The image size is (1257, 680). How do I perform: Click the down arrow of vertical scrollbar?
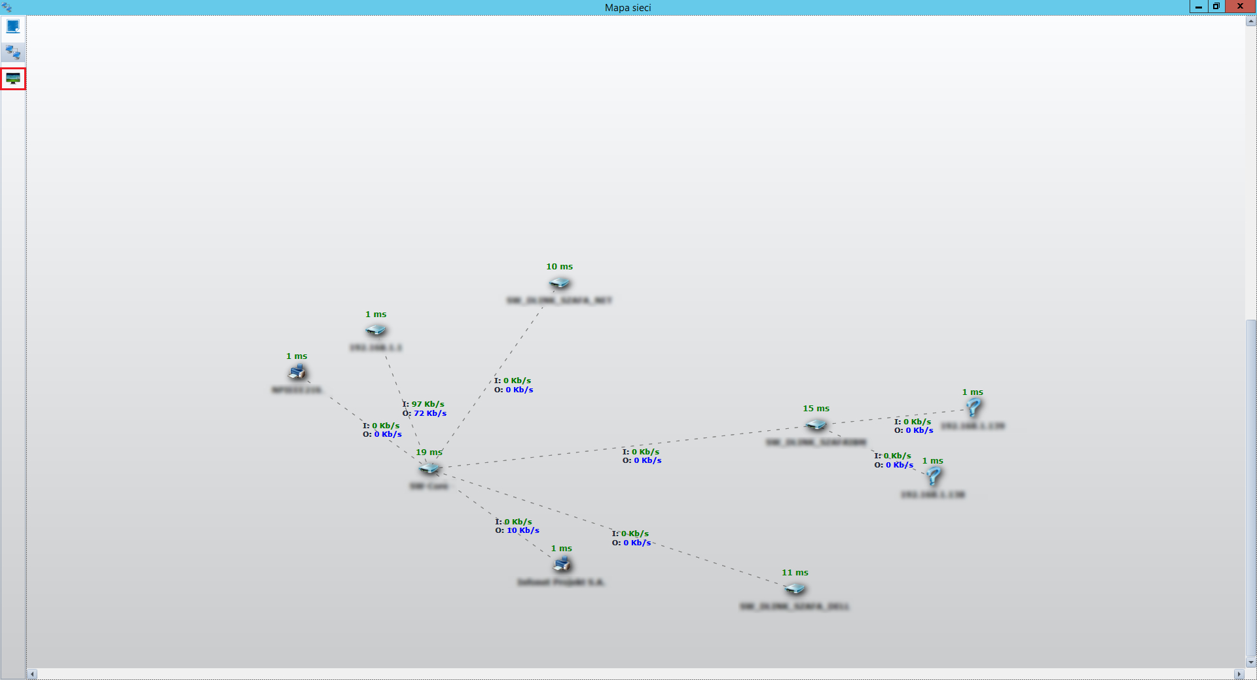pos(1251,662)
